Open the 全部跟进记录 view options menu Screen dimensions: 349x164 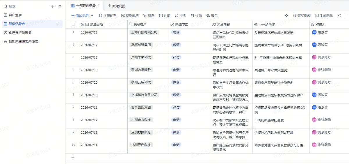pos(99,6)
